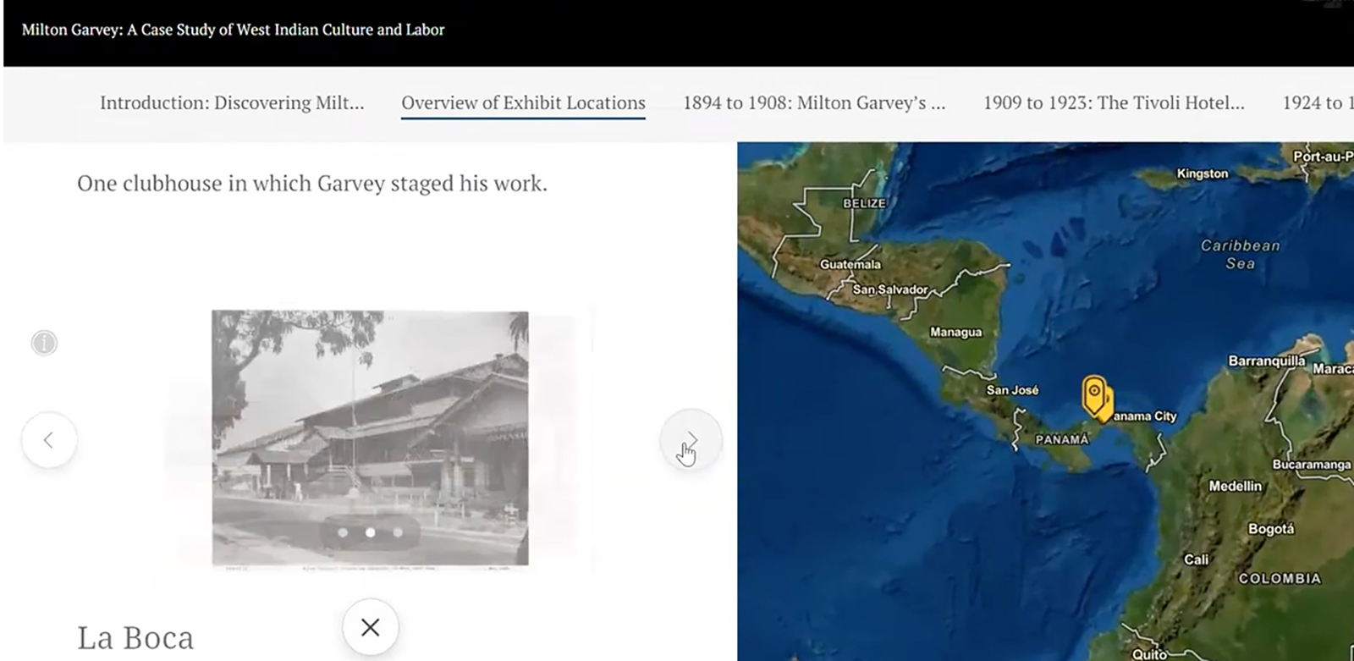
Task: Switch to Overview of Exhibit Locations tab
Action: [523, 102]
